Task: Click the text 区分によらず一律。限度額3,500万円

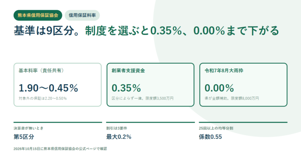Action: (143, 99)
